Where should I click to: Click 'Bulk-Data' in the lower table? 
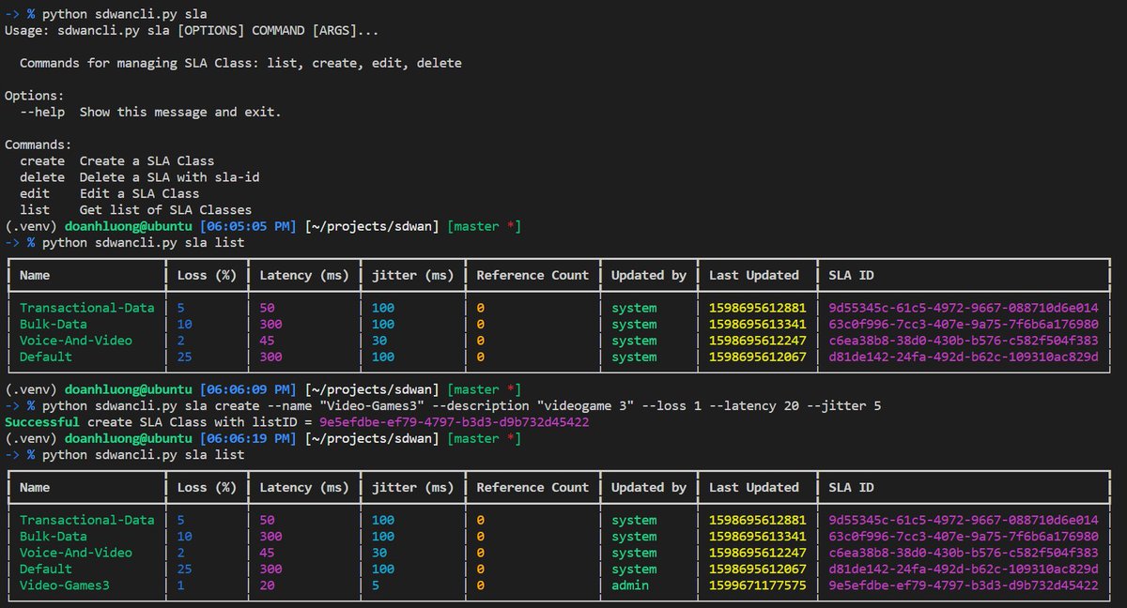(x=54, y=537)
